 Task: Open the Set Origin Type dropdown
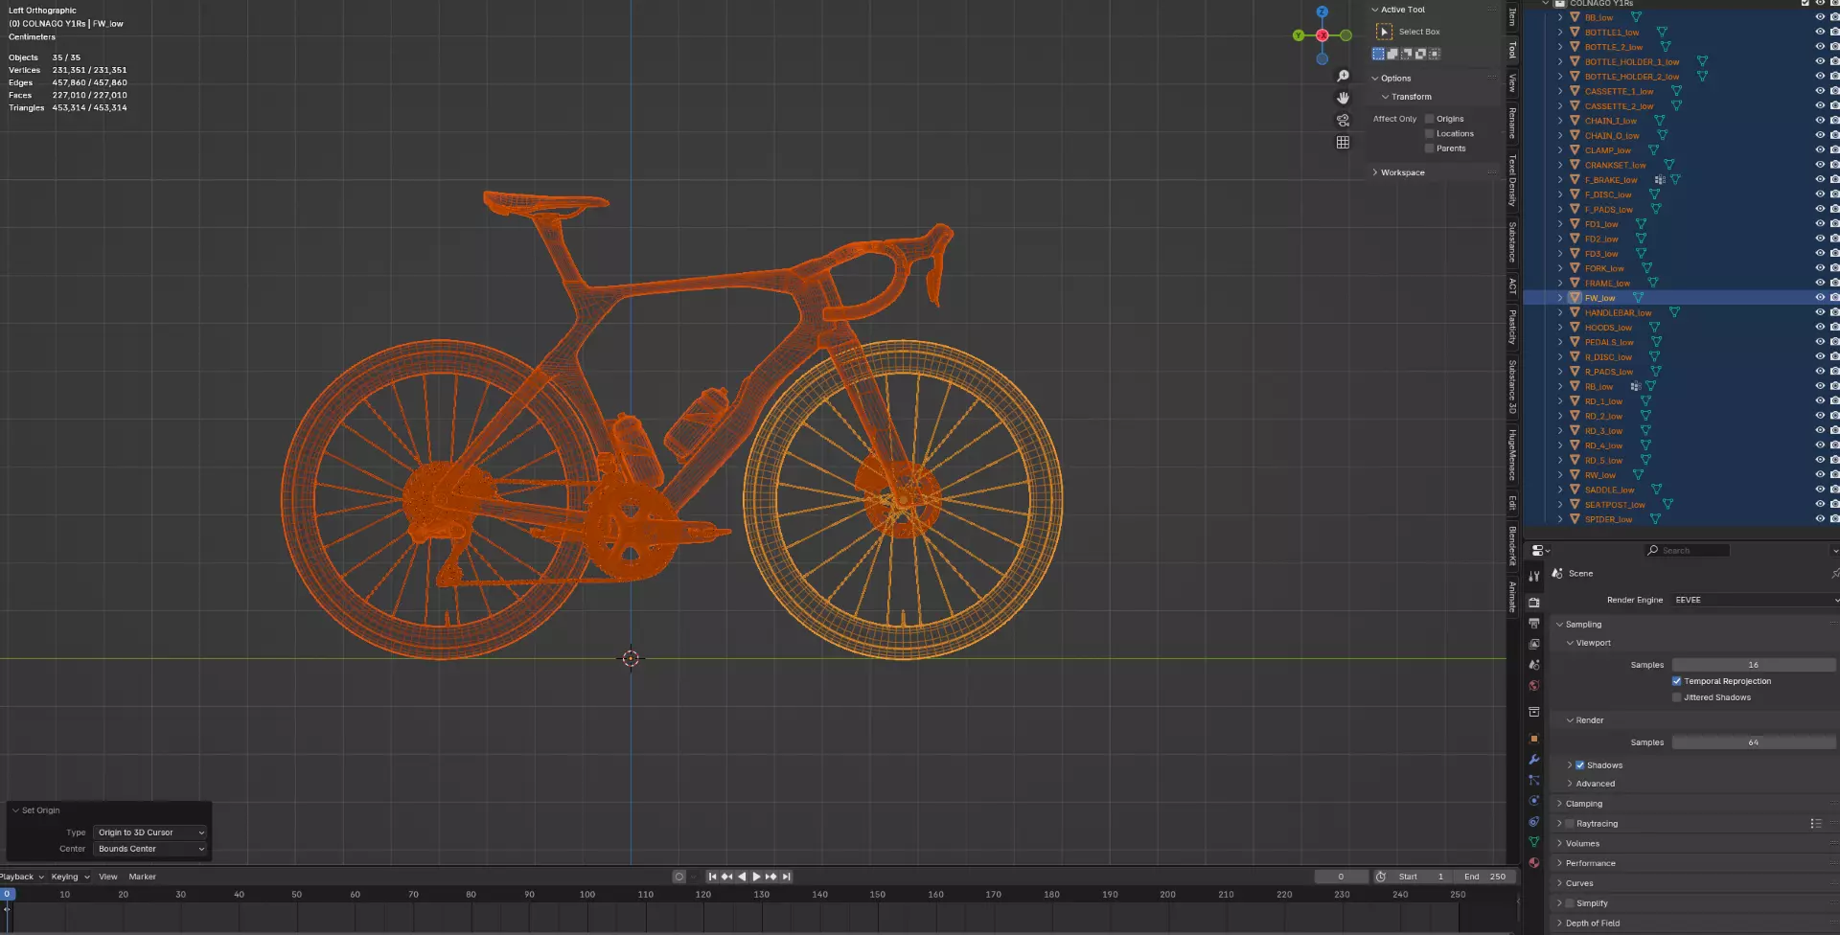point(151,832)
